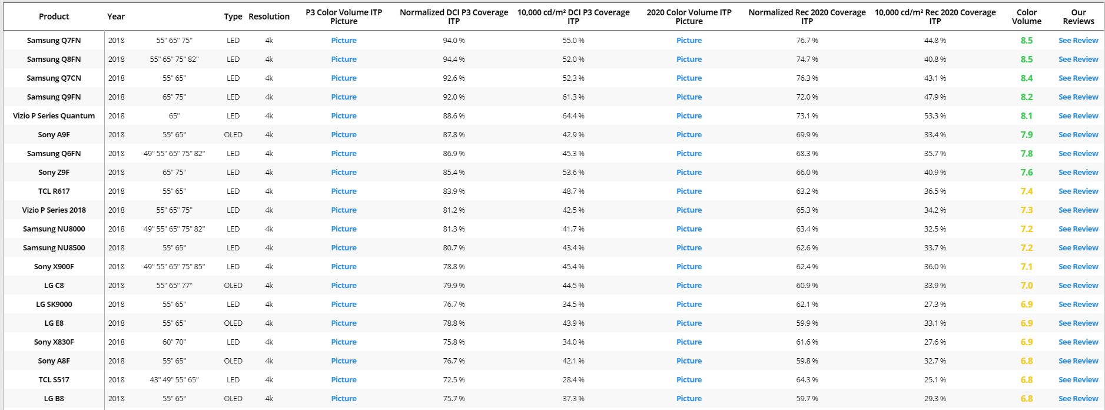Click See Review for LG C8
This screenshot has height=410, width=1105.
point(1078,286)
